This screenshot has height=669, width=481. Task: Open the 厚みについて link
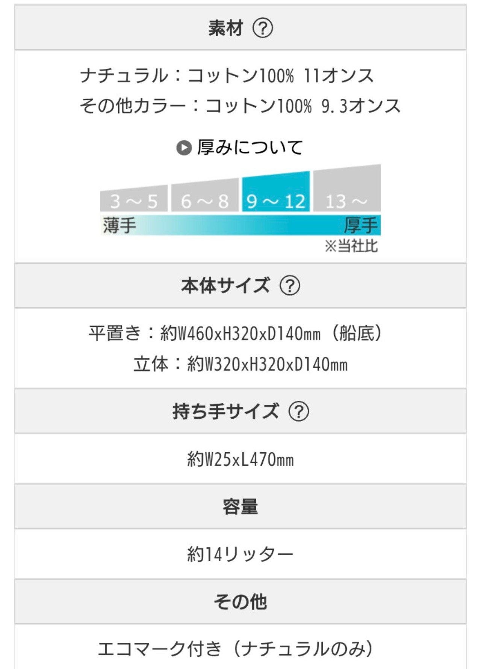pos(250,148)
